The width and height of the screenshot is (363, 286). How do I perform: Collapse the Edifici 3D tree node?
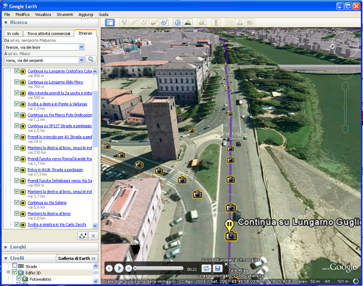(9, 272)
